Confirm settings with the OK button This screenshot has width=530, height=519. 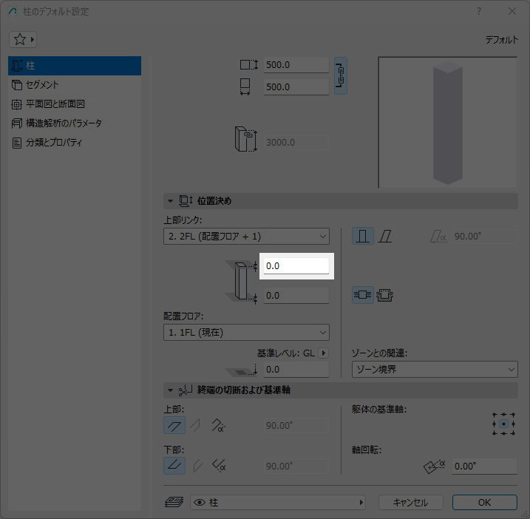pyautogui.click(x=484, y=502)
